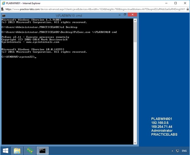Click the cmd window system menu icon

coord(4,16)
